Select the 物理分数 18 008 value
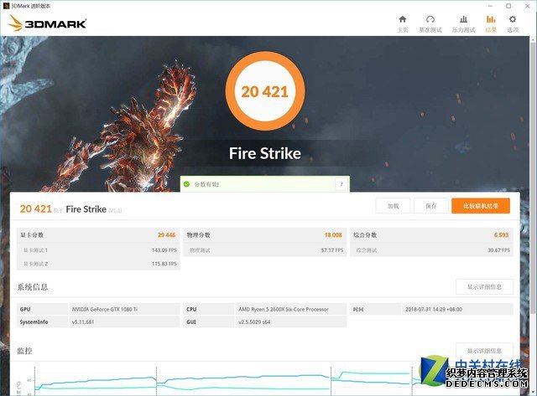Viewport: 537px width, 396px height. (333, 235)
